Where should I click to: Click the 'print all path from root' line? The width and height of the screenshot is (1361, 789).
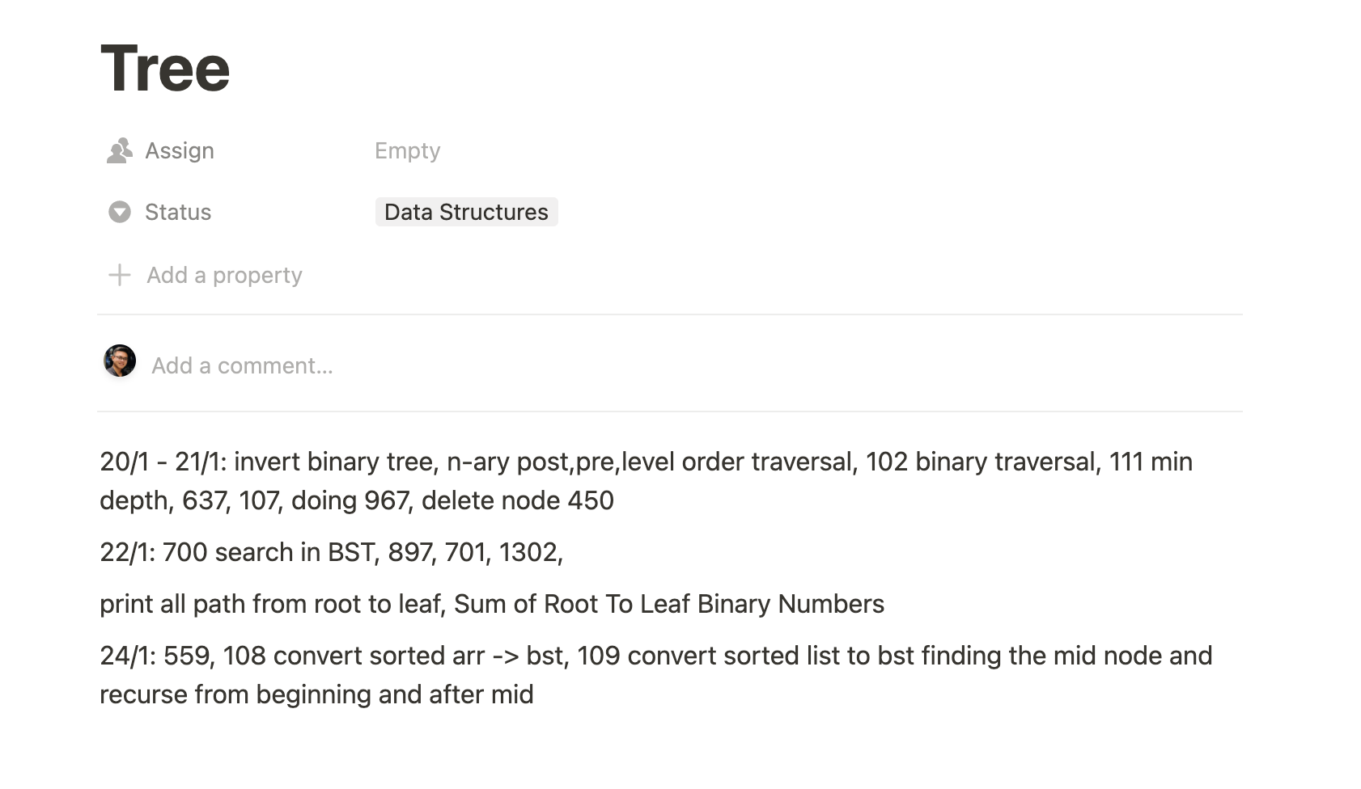492,604
